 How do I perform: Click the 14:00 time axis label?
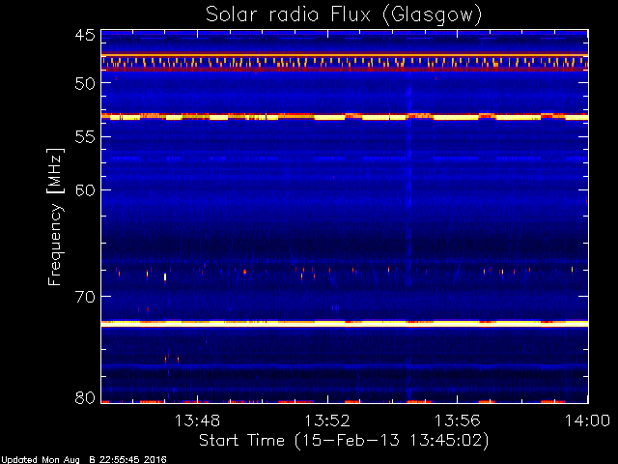point(587,420)
